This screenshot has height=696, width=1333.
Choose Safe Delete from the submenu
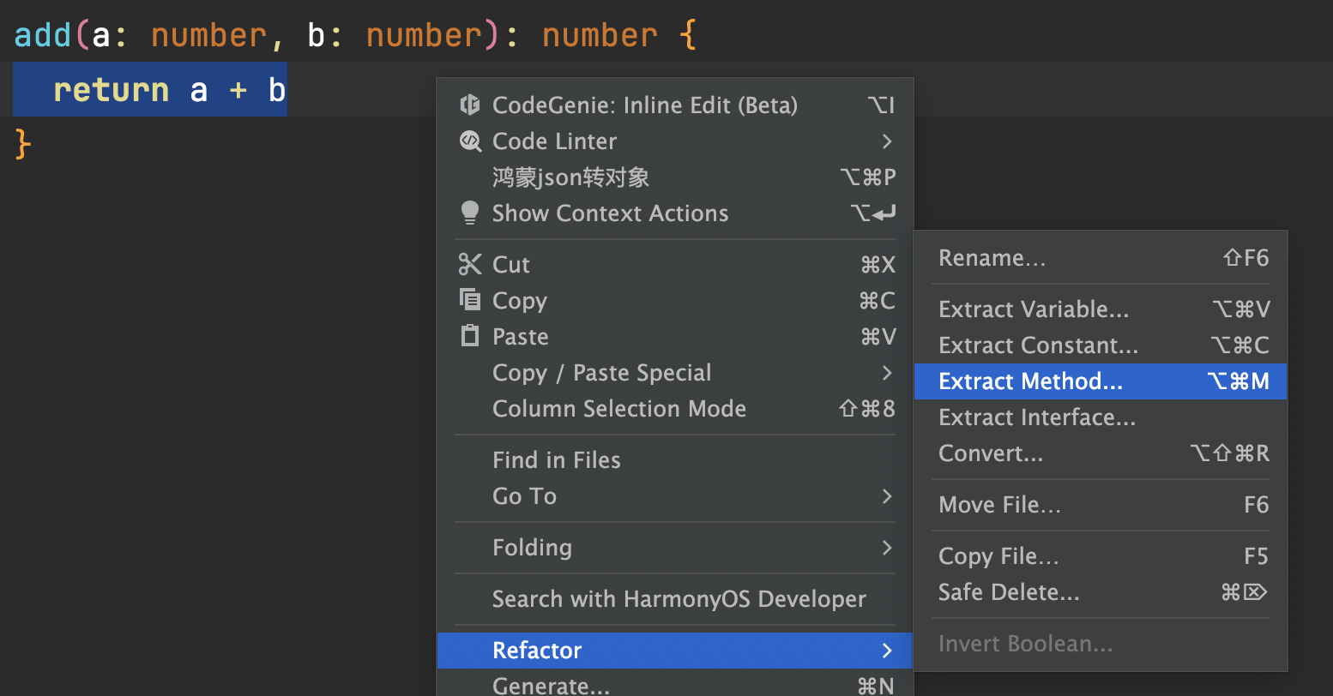tap(1009, 592)
